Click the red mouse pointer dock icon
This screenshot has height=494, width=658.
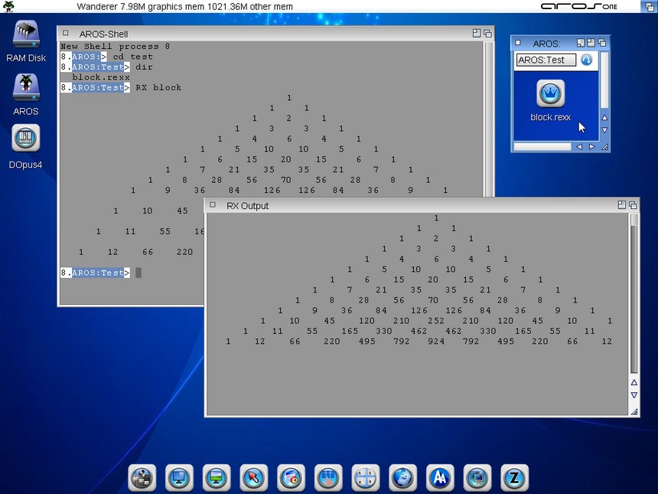pyautogui.click(x=253, y=477)
